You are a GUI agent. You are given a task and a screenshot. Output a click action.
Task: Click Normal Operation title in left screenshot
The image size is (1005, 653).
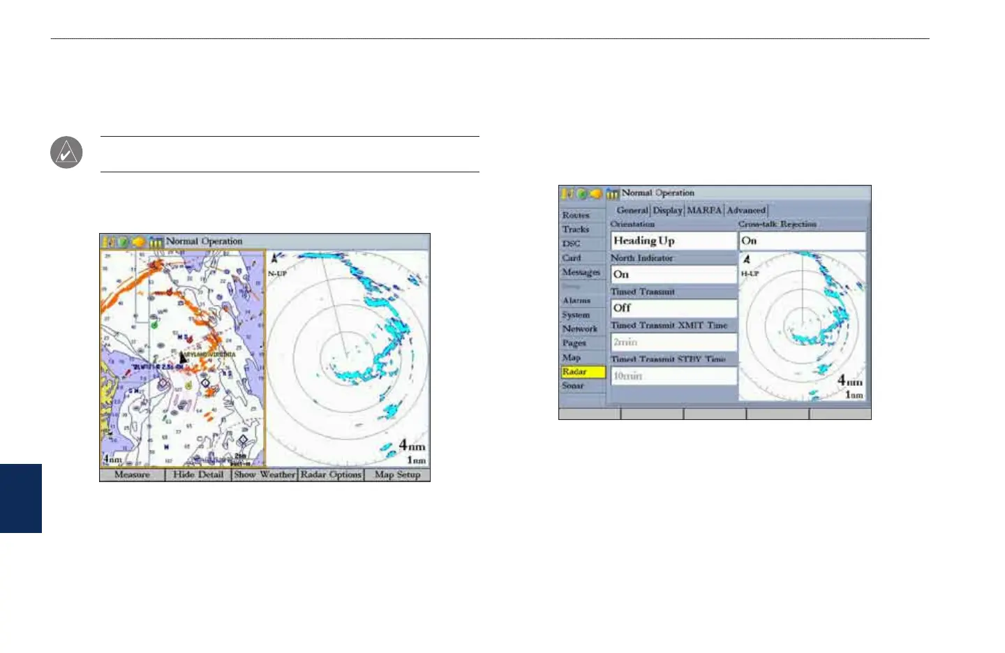[x=204, y=241]
